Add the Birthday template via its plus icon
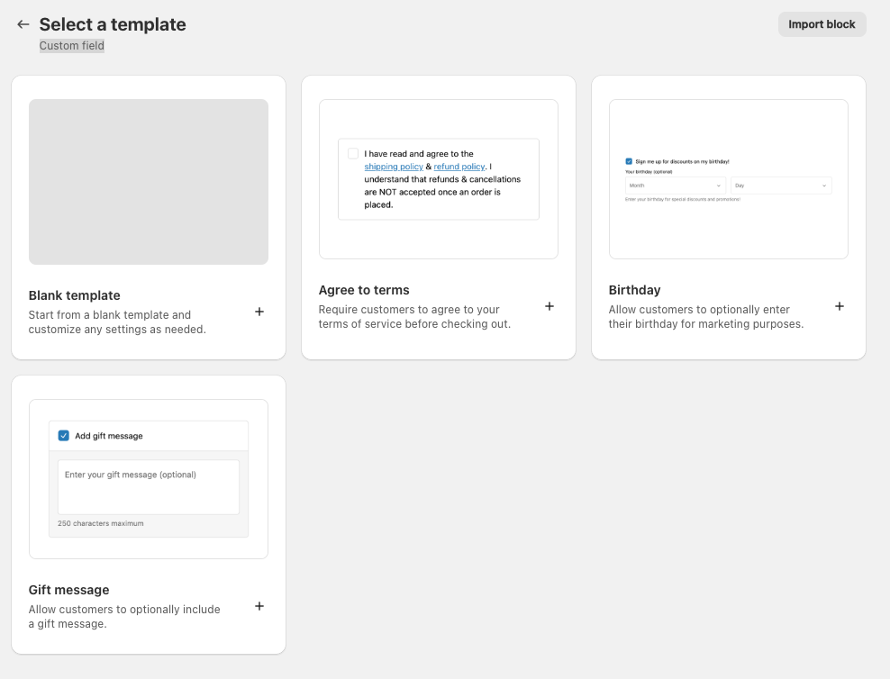This screenshot has height=679, width=890. tap(840, 306)
